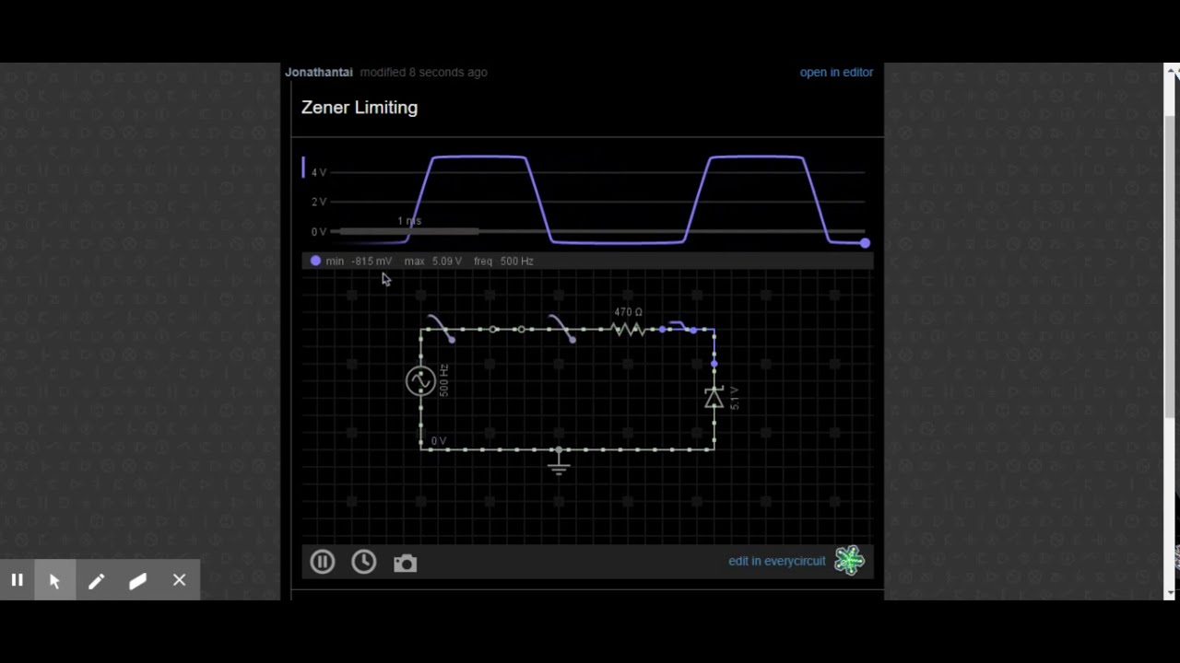1180x663 pixels.
Task: Click the '2 V' axis label
Action: 319,202
